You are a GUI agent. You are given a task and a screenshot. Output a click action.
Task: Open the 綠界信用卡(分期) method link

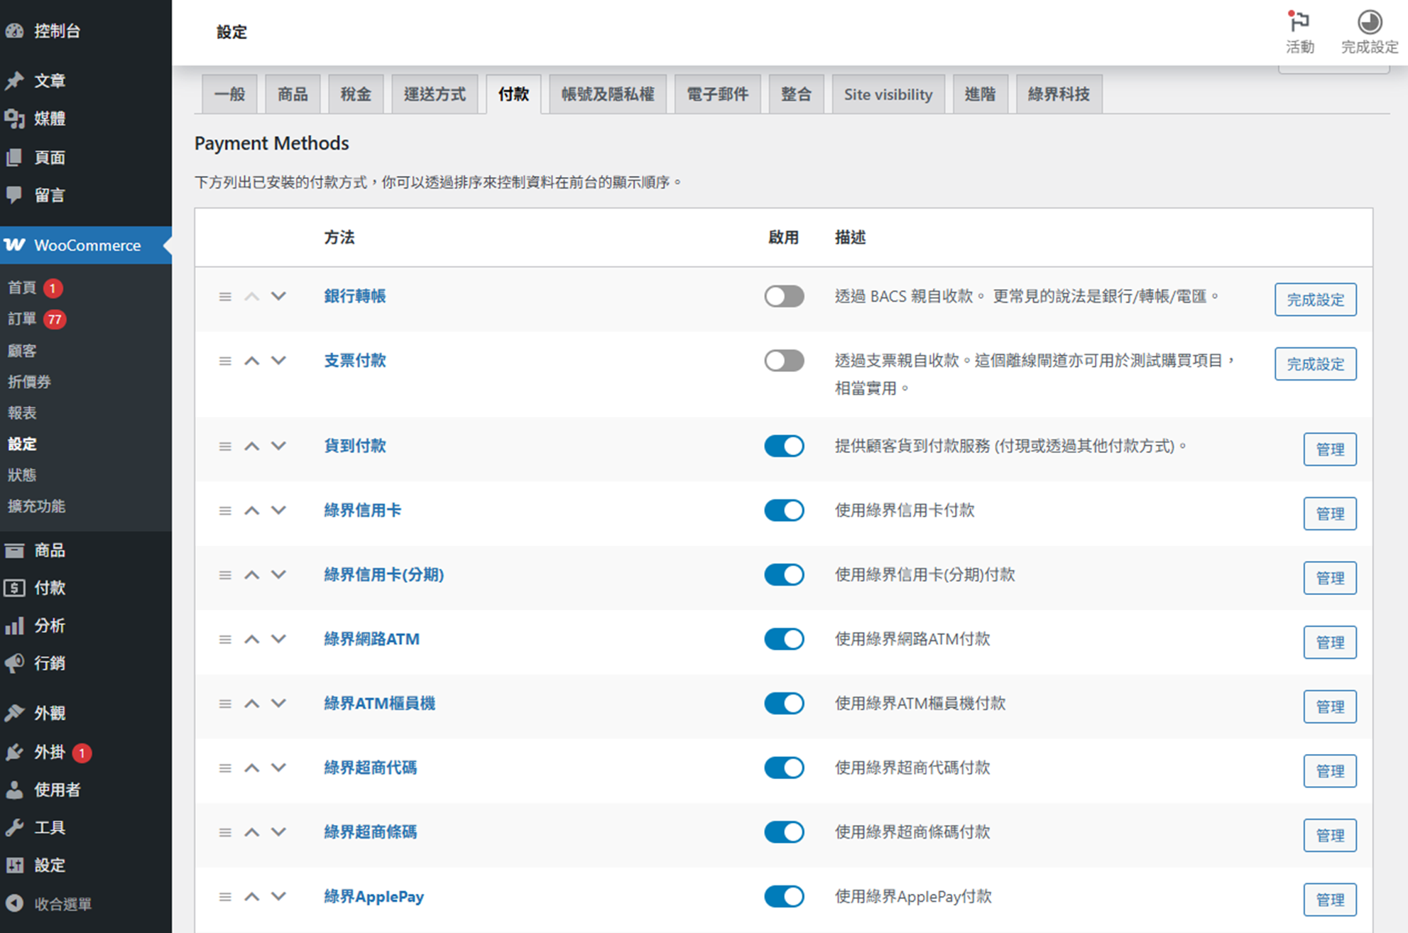pos(383,574)
